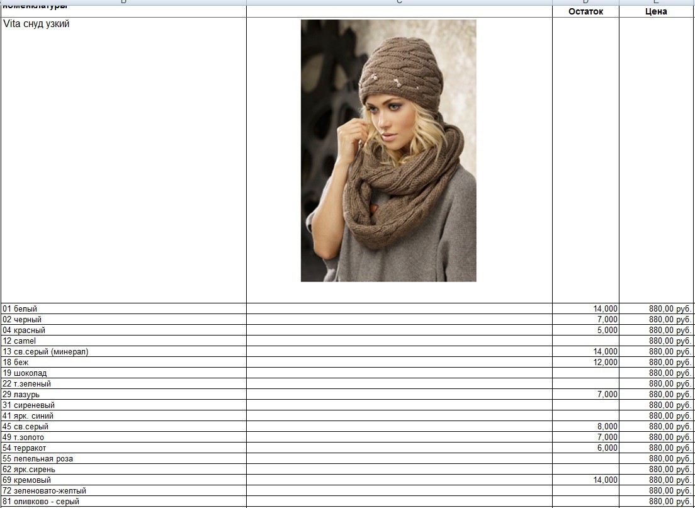Select the '13 св.серый (минерал)' cell
The height and width of the screenshot is (508, 695).
(x=123, y=351)
